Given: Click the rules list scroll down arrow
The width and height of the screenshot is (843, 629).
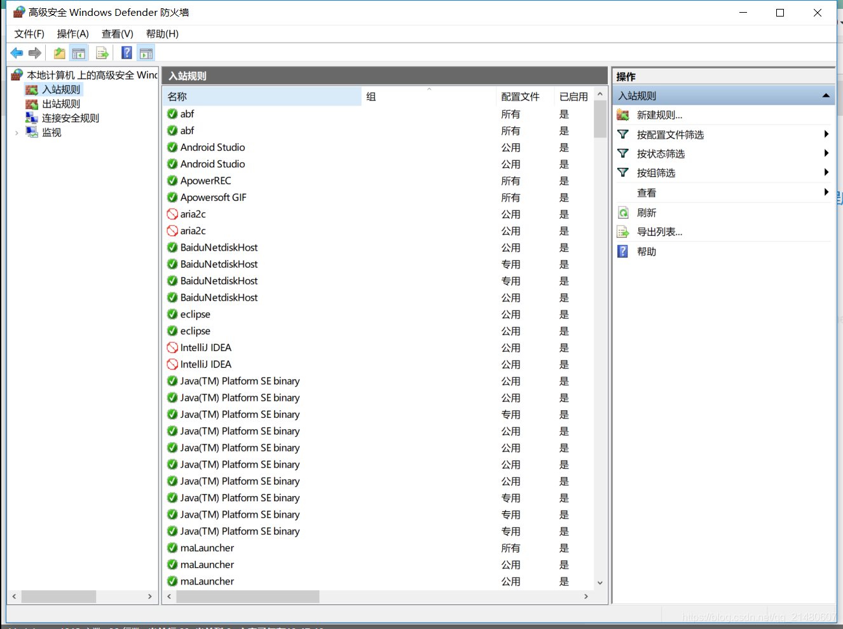Looking at the screenshot, I should click(600, 583).
